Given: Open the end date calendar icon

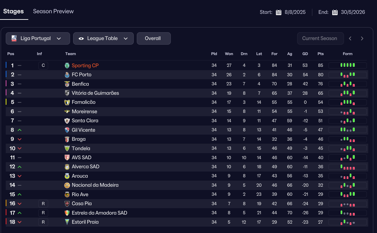Looking at the screenshot, I should pyautogui.click(x=335, y=12).
